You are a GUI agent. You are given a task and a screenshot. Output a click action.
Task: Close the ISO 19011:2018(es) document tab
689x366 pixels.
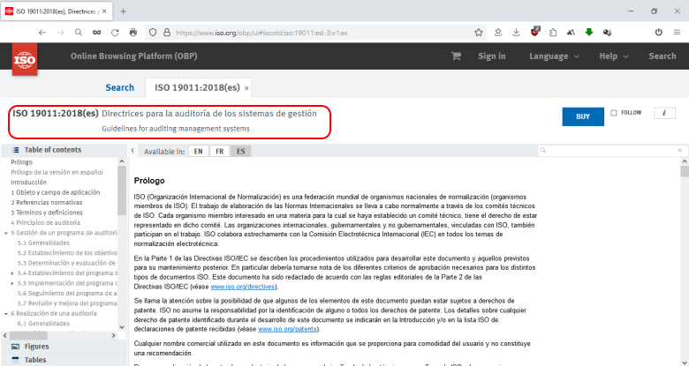point(246,88)
